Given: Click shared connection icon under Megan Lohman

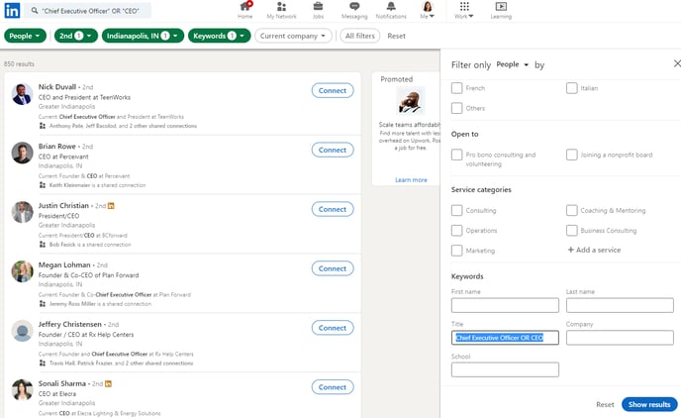Looking at the screenshot, I should click(43, 304).
